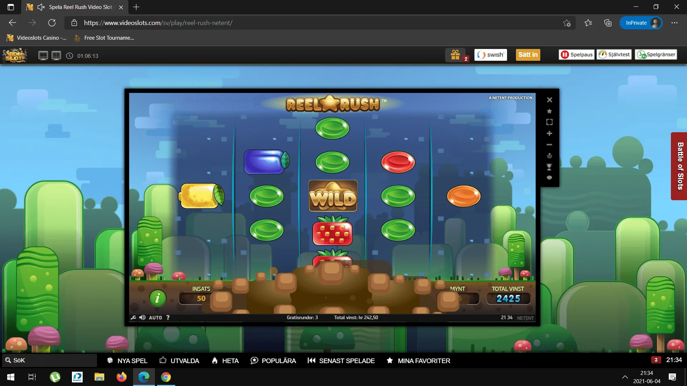687x386 pixels.
Task: Open the NYA SPEL category
Action: (127, 361)
